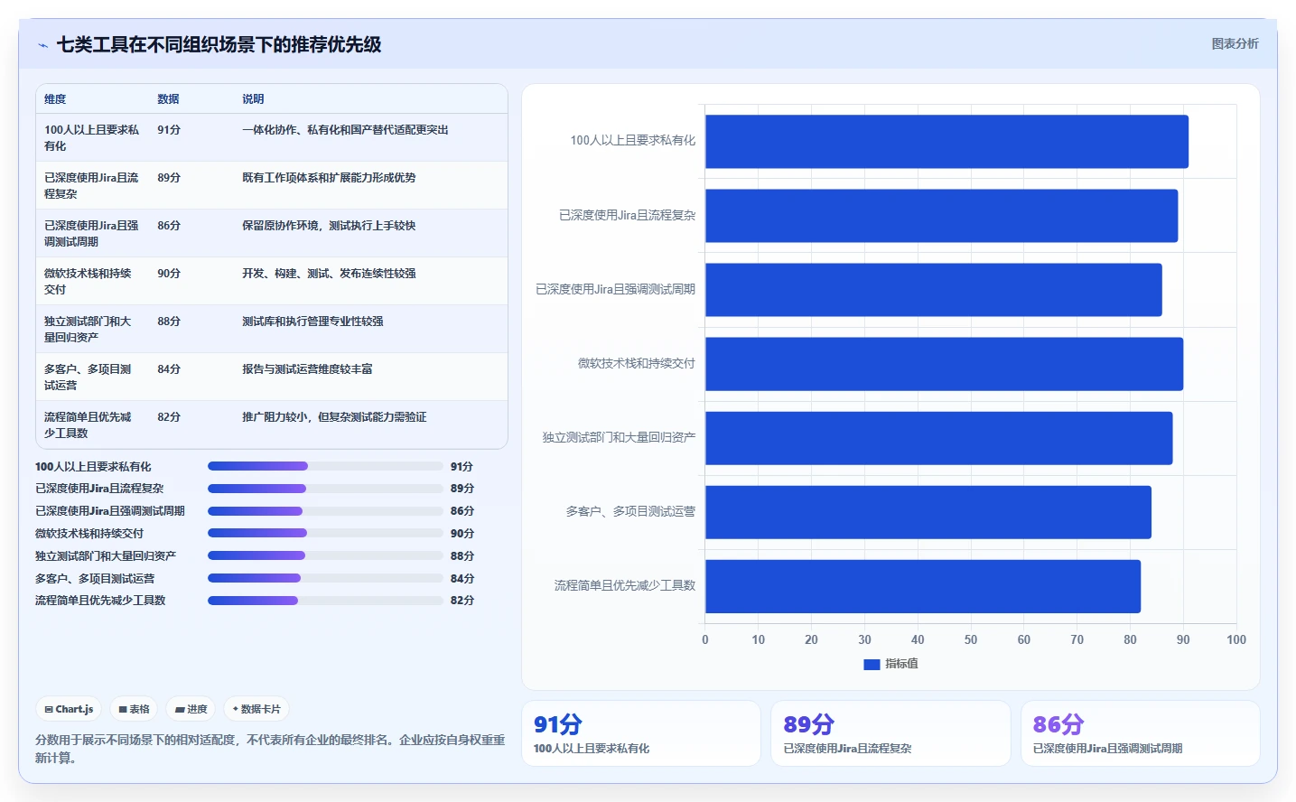The width and height of the screenshot is (1296, 802).
Task: Click the 表格 tag chip
Action: pos(134,709)
